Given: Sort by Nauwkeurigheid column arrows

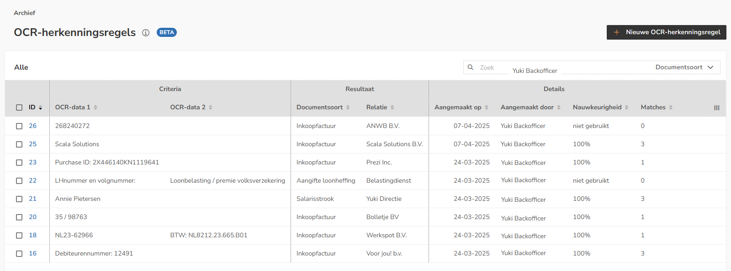Looking at the screenshot, I should pyautogui.click(x=627, y=107).
